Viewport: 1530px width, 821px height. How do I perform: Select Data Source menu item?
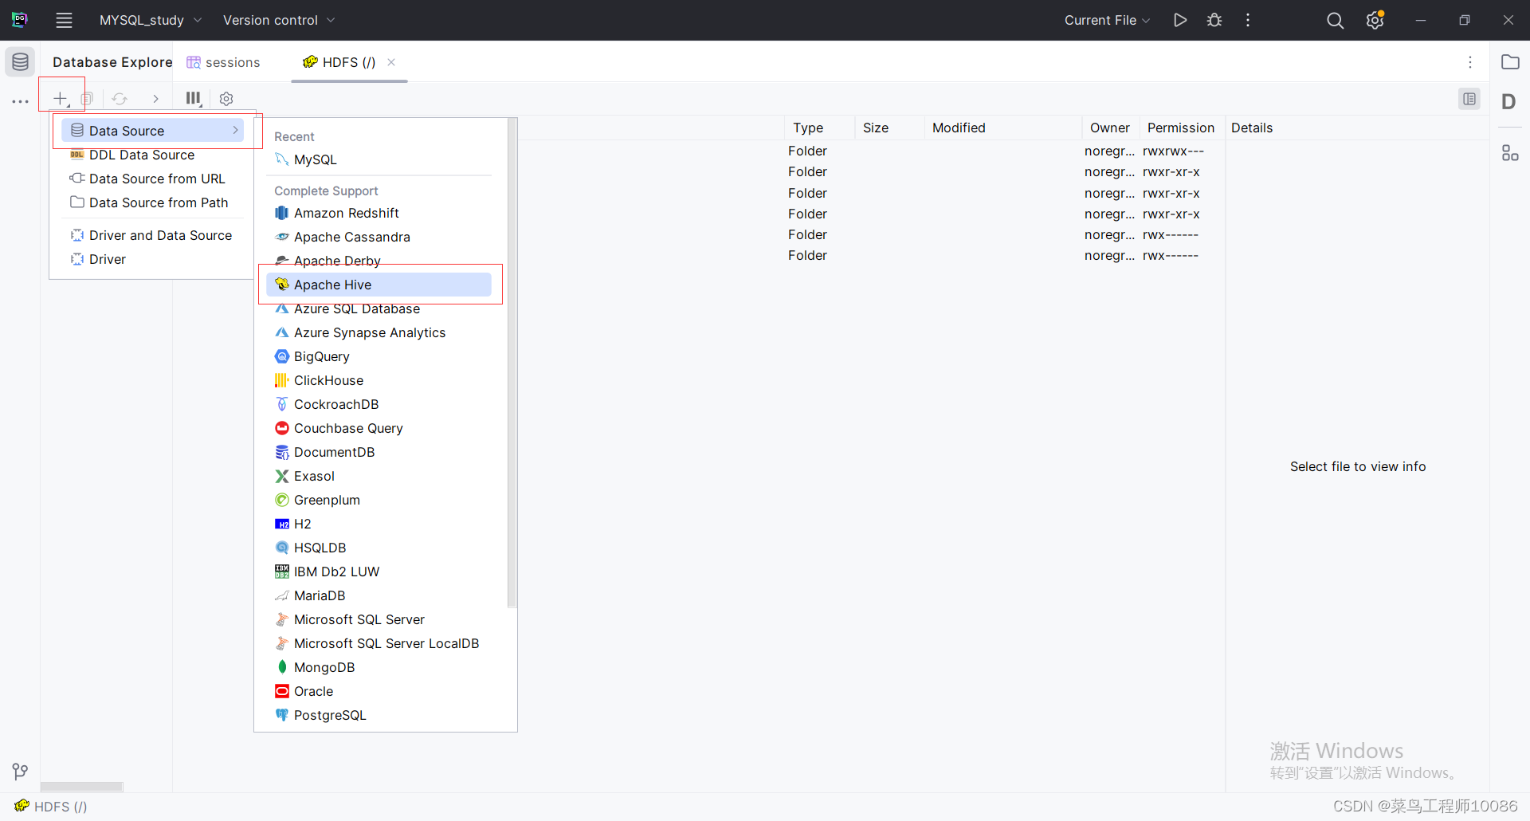(152, 131)
